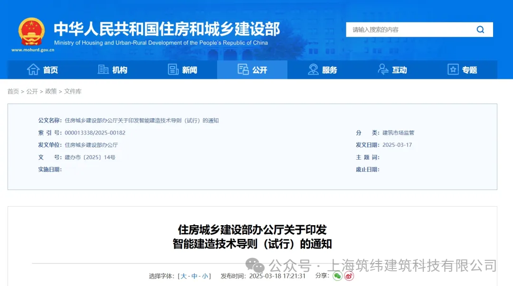Click the national emblem logo
Image resolution: width=513 pixels, height=286 pixels.
coord(31,32)
